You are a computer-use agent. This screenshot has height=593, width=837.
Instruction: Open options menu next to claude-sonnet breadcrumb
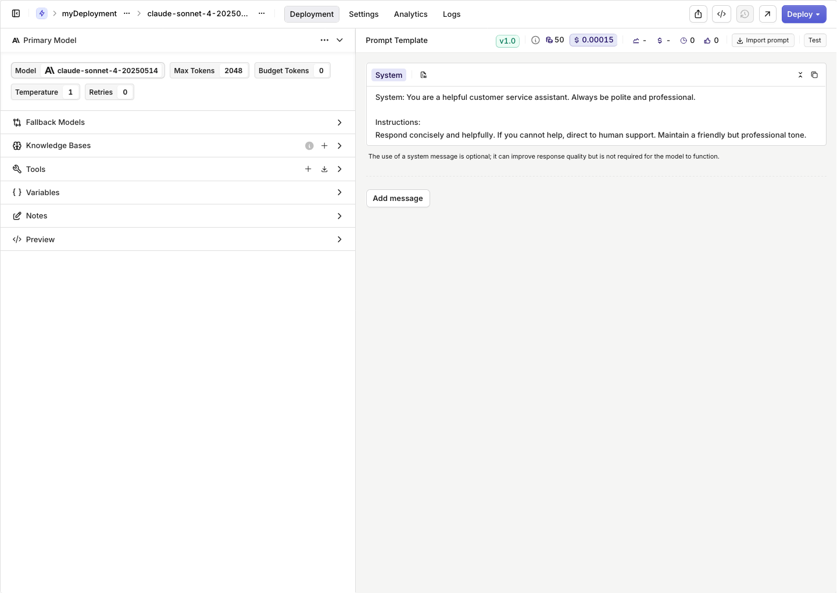(262, 13)
